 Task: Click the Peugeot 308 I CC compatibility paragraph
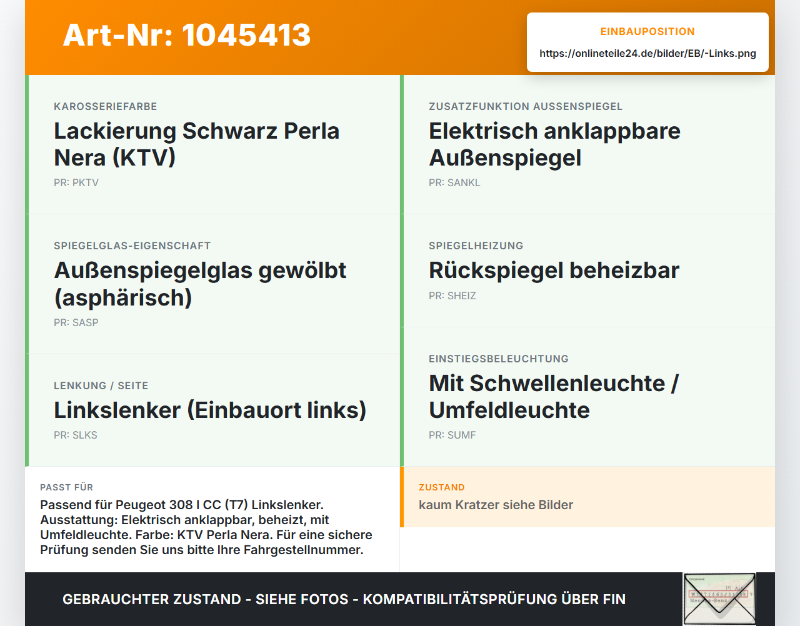pos(206,528)
